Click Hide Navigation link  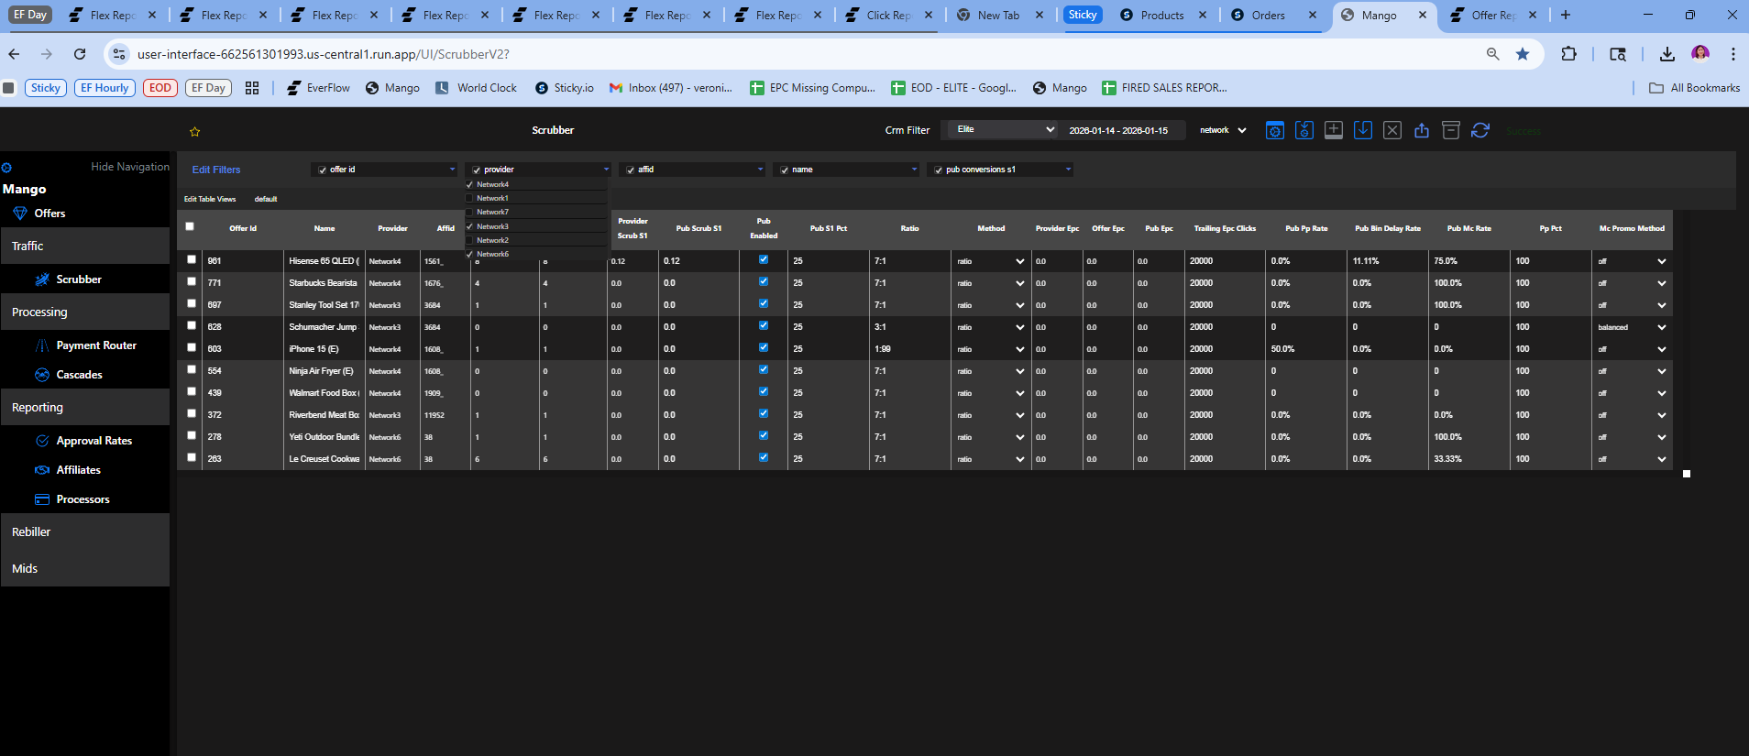(129, 167)
